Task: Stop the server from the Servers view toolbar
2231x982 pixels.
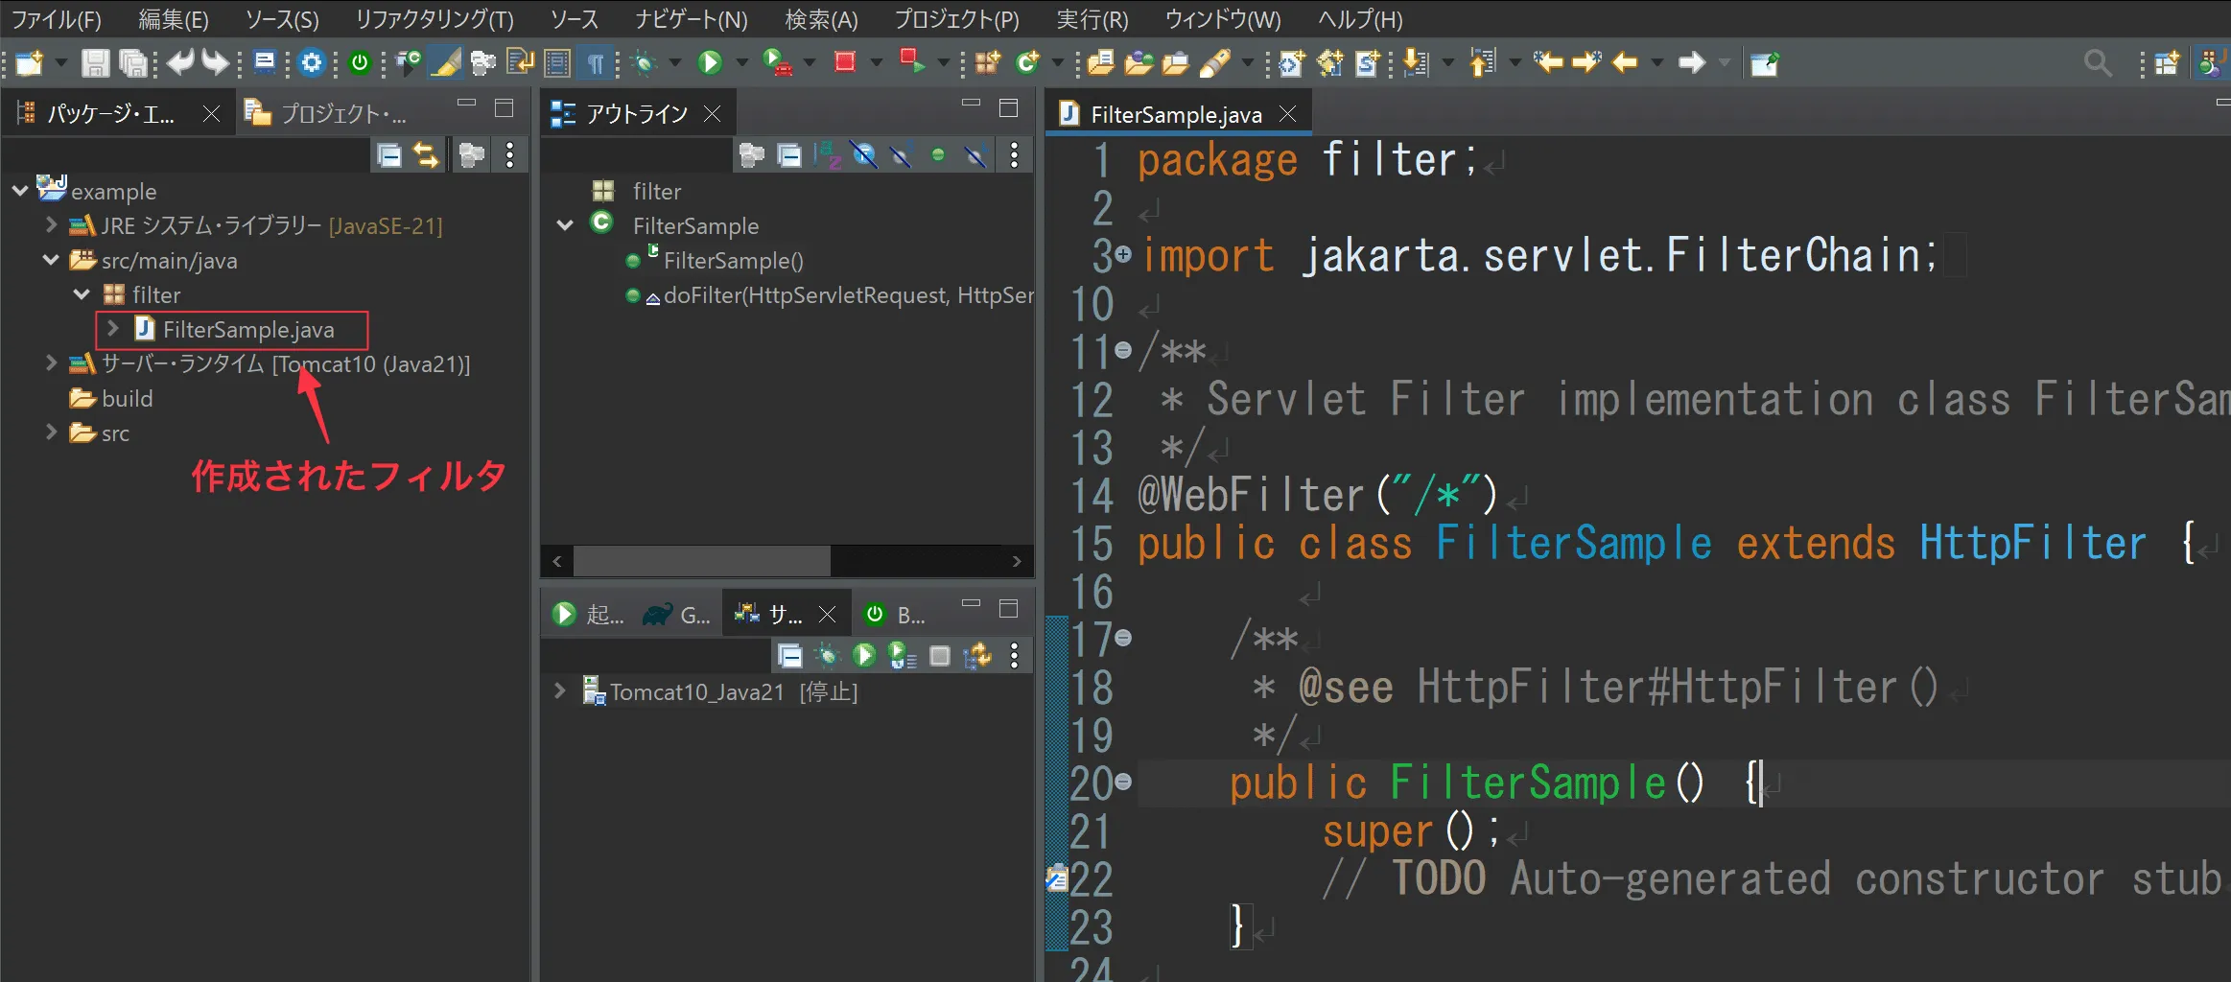Action: (x=940, y=656)
